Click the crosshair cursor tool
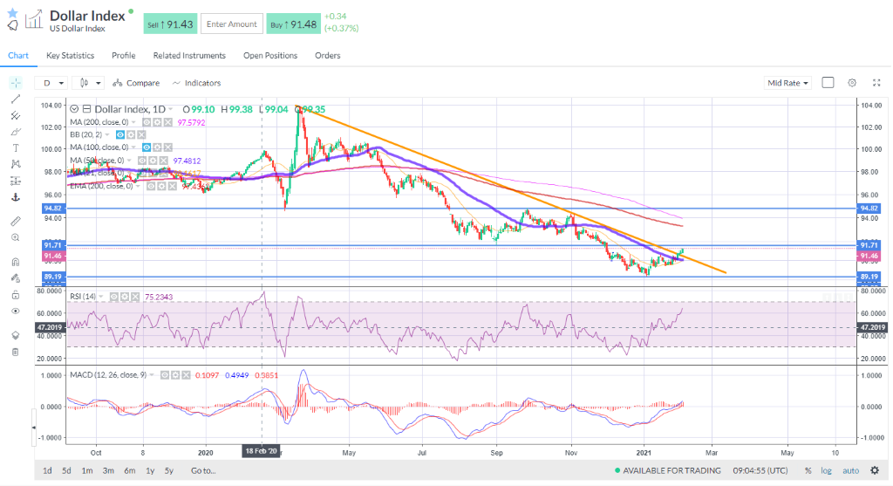The width and height of the screenshot is (893, 486). point(16,83)
